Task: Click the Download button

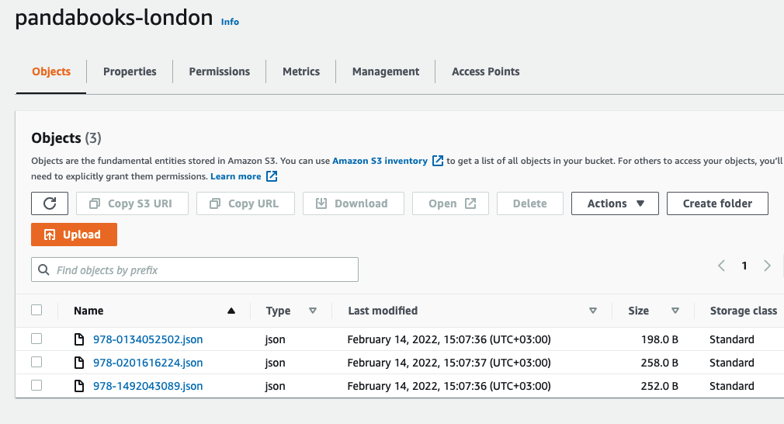Action: click(x=353, y=203)
